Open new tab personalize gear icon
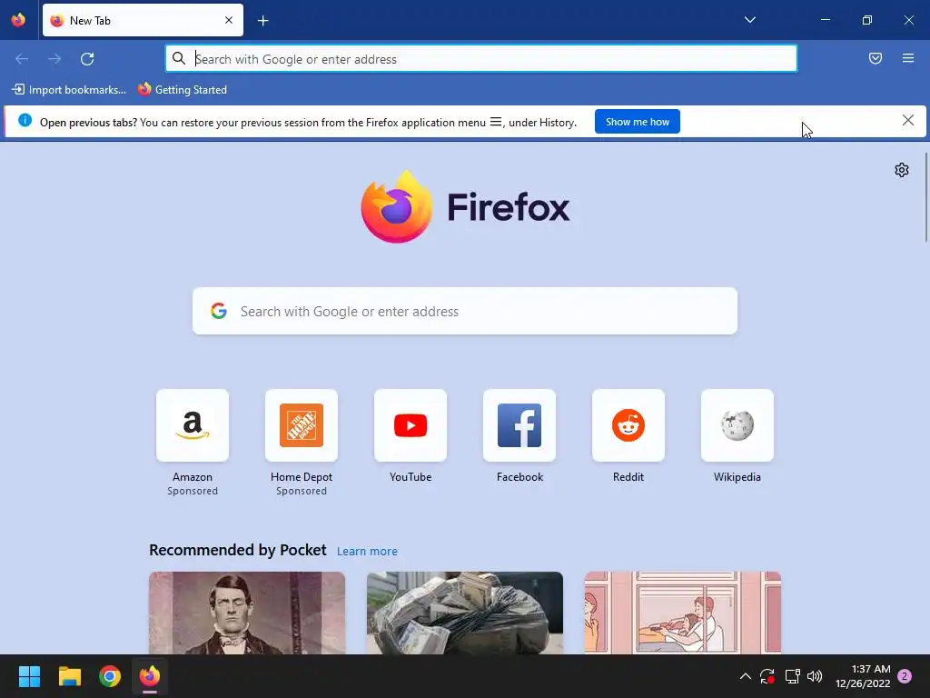Image resolution: width=930 pixels, height=698 pixels. [902, 170]
